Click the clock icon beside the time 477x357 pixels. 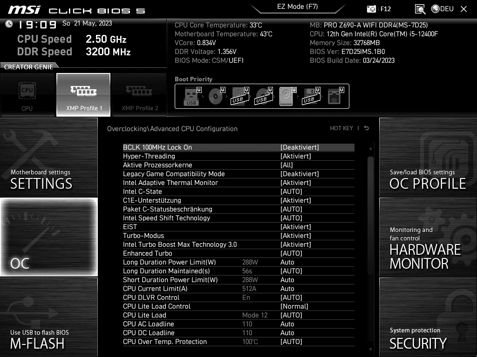[9, 24]
